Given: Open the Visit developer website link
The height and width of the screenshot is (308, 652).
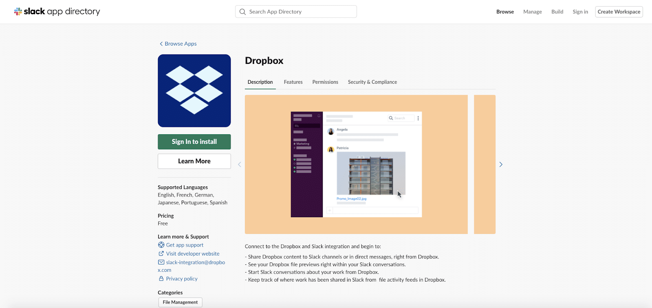Looking at the screenshot, I should coord(193,253).
